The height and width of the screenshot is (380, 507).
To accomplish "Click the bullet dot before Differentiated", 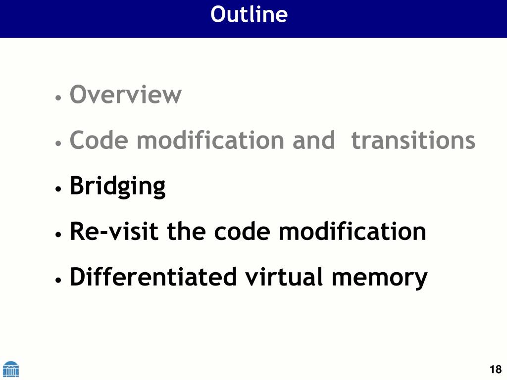I will [58, 280].
